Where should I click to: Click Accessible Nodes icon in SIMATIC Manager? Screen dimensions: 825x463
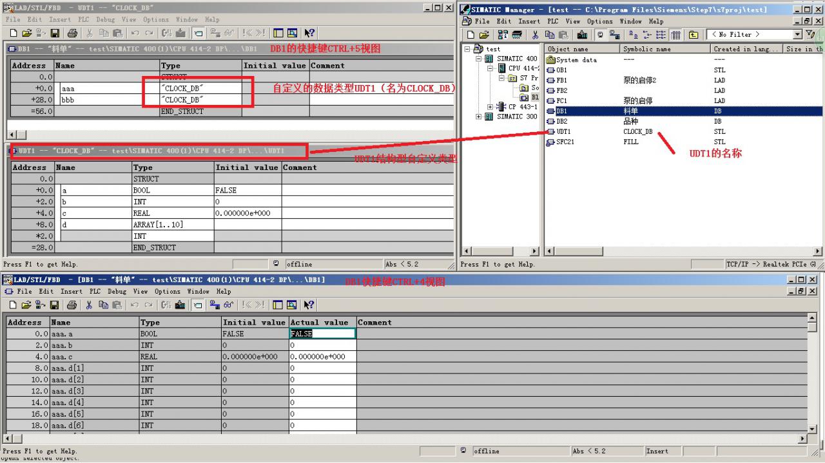coord(503,35)
